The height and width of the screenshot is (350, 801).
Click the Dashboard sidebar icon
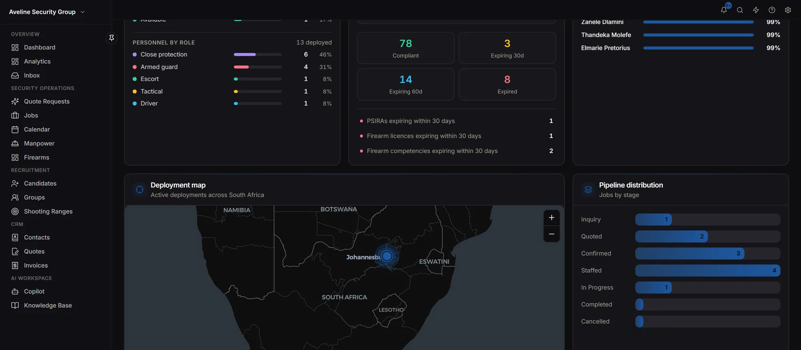click(15, 48)
